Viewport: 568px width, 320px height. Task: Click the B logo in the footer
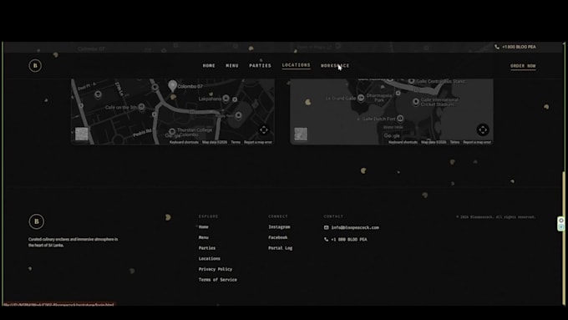tap(36, 221)
